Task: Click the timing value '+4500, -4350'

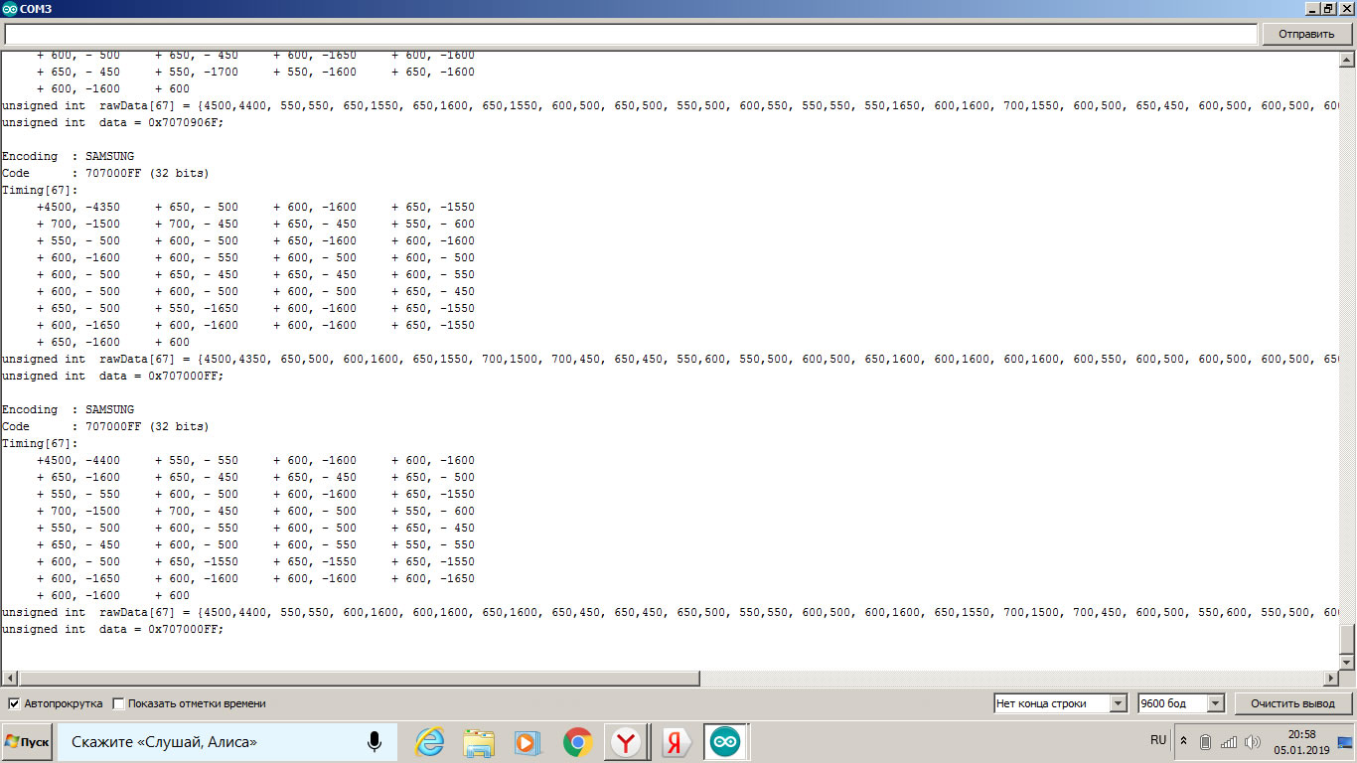Action: point(78,208)
